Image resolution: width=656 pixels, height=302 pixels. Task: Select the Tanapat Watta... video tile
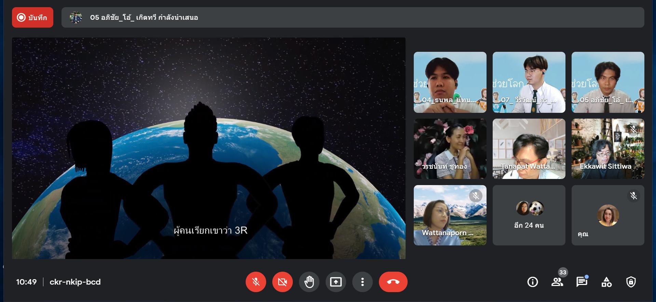529,149
